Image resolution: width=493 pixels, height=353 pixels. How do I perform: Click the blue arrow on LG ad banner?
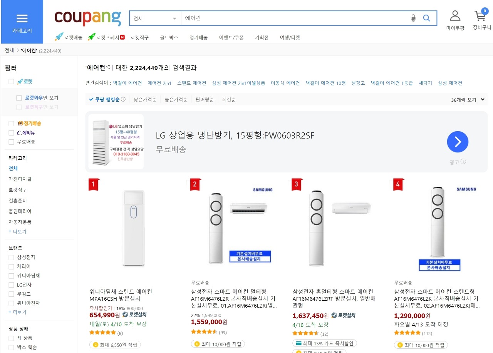458,142
